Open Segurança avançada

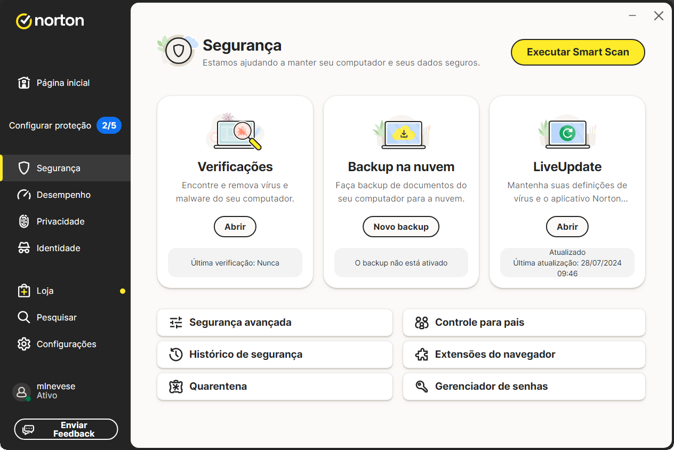coord(275,323)
